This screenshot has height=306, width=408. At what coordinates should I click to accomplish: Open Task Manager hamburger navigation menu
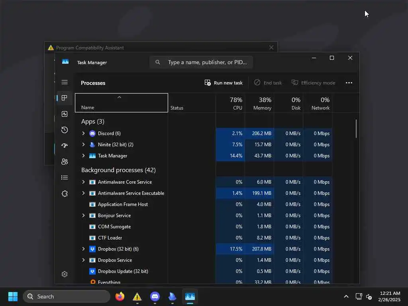pos(65,82)
